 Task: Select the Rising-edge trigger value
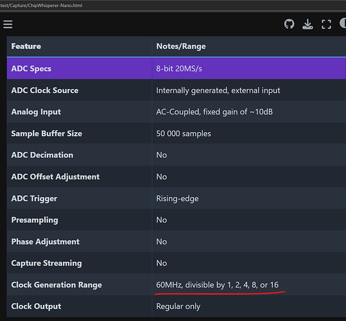[x=177, y=198]
